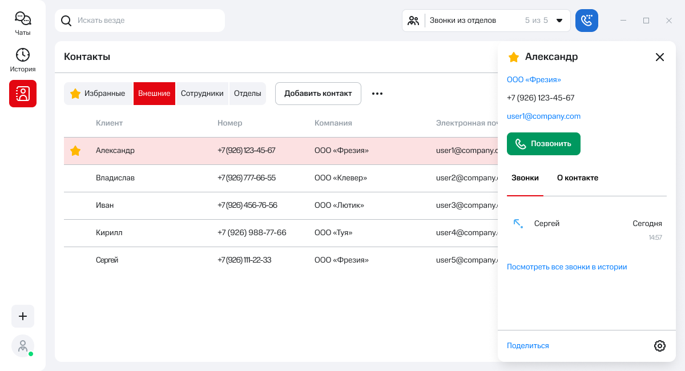Viewport: 685px width, 371px height.
Task: Open the О контакте tab
Action: 577,178
